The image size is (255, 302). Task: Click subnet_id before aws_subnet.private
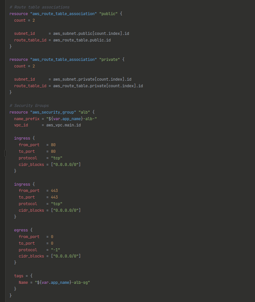[24, 79]
